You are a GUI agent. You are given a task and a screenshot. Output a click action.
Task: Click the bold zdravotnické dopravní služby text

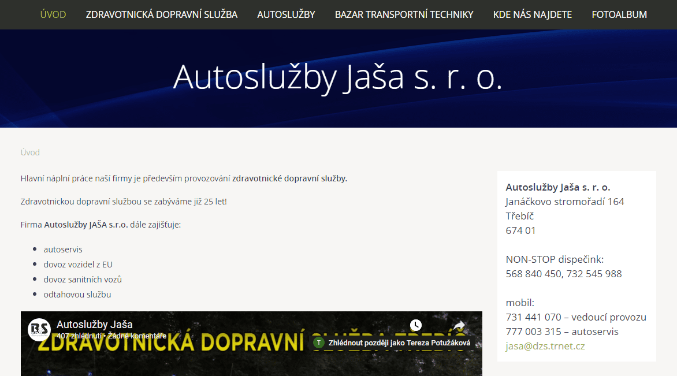click(x=289, y=178)
